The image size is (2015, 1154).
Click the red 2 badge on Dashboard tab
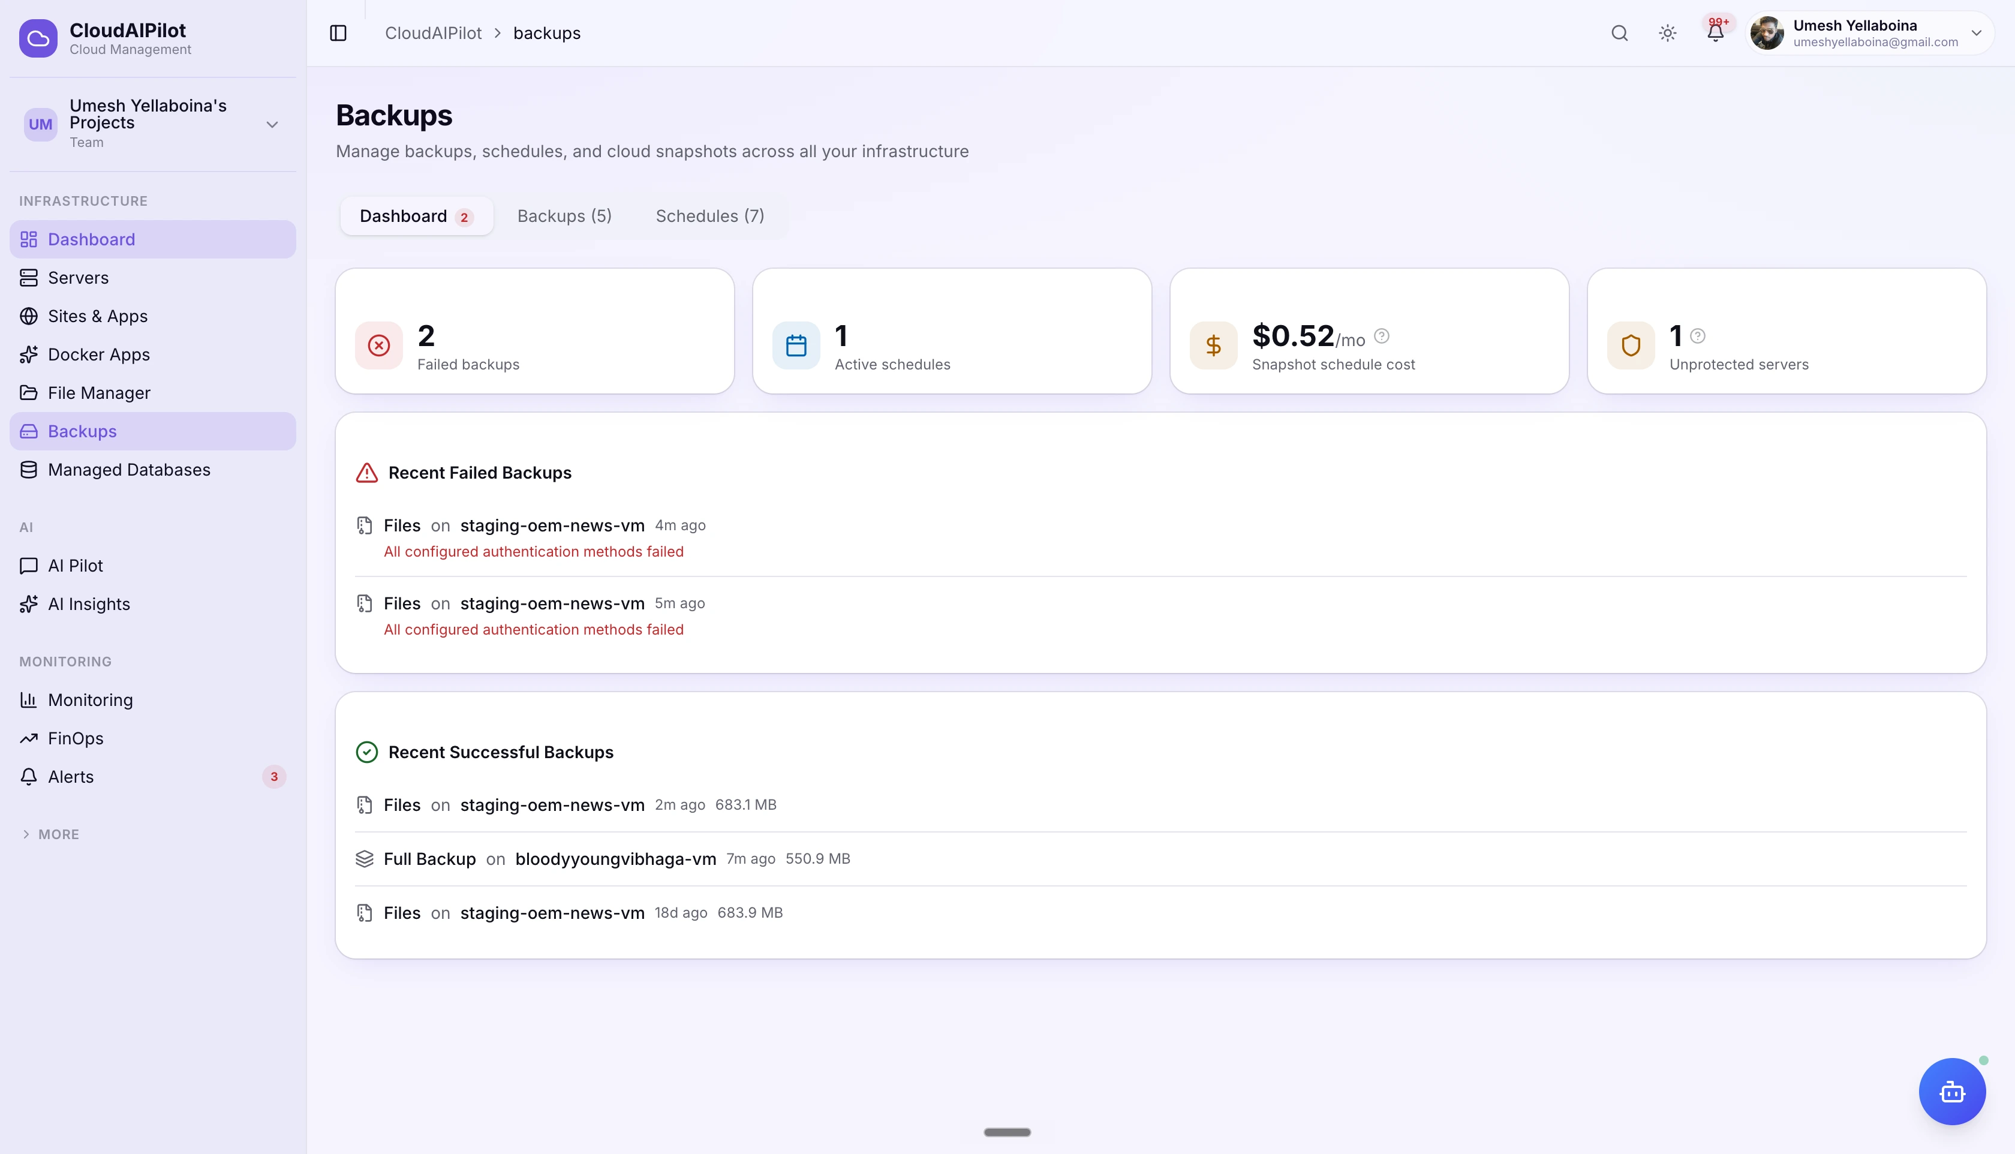click(x=464, y=217)
